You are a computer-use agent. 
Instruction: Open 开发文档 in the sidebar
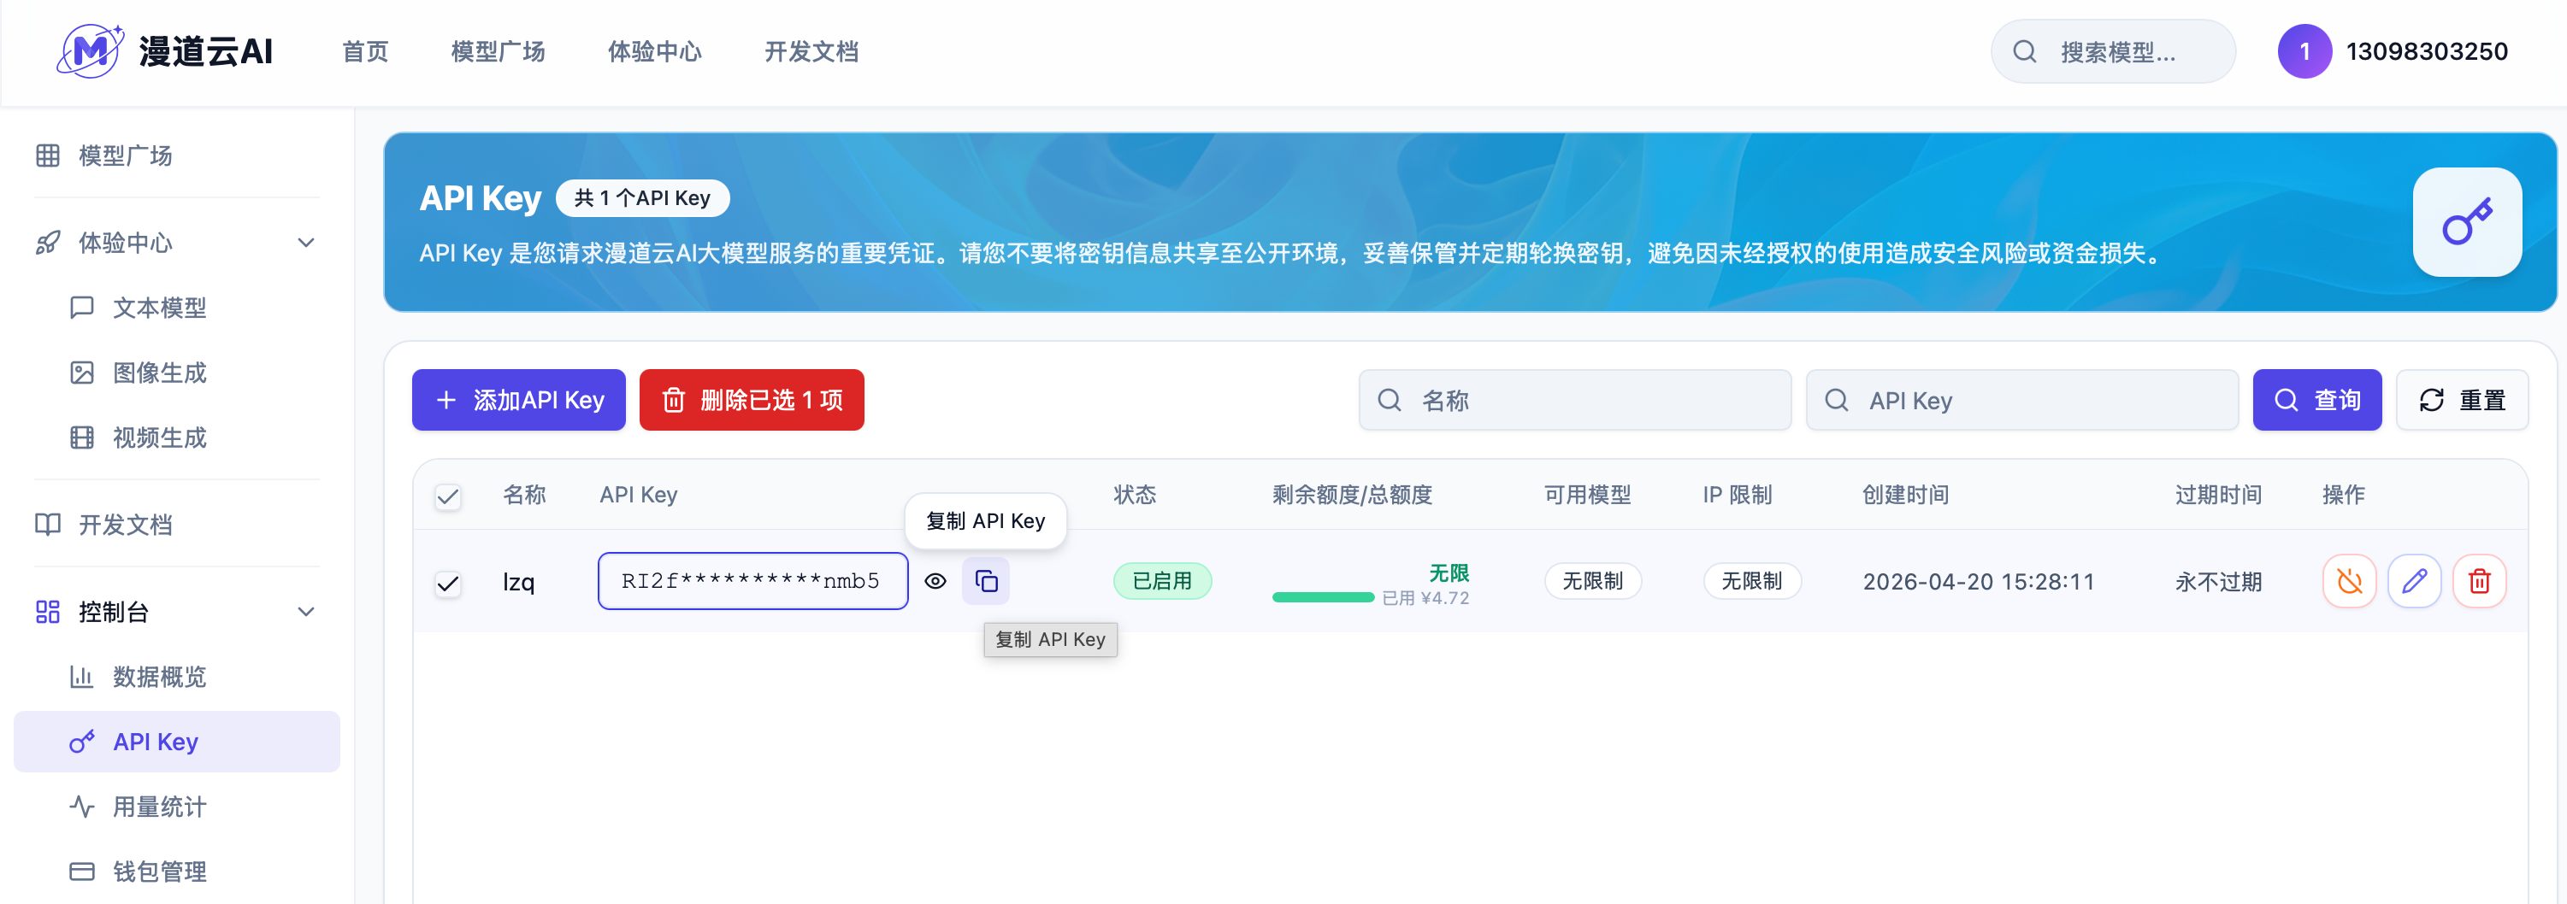click(x=176, y=525)
